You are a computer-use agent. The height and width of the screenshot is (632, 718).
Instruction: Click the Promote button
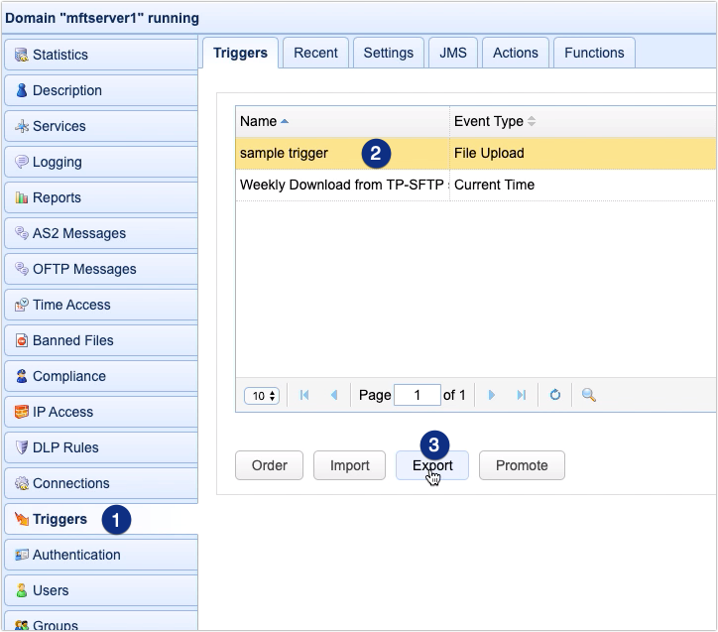pos(522,465)
